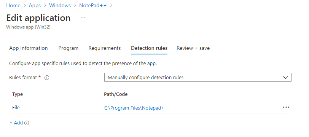Click the info icon beside Rules format
Viewport: 309px width, 137px height.
tap(47, 78)
